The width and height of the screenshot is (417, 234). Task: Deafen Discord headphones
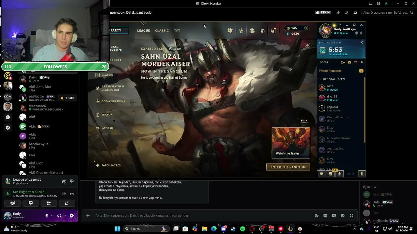(59, 215)
